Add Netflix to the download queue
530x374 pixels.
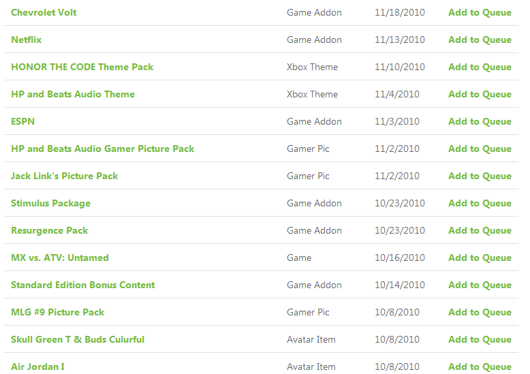480,40
